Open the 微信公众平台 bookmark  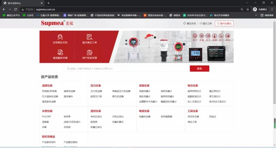(x=11, y=15)
